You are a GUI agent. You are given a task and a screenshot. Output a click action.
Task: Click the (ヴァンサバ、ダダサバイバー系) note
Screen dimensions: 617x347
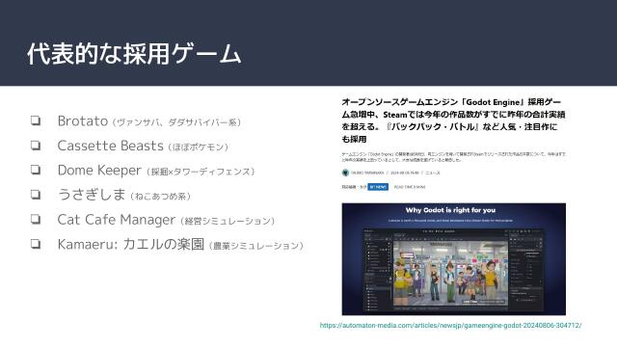tap(176, 122)
